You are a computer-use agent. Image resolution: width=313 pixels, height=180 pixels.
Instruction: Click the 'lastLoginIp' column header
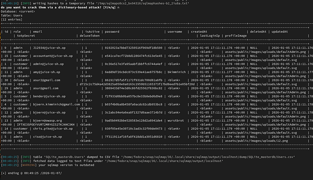click(x=210, y=36)
